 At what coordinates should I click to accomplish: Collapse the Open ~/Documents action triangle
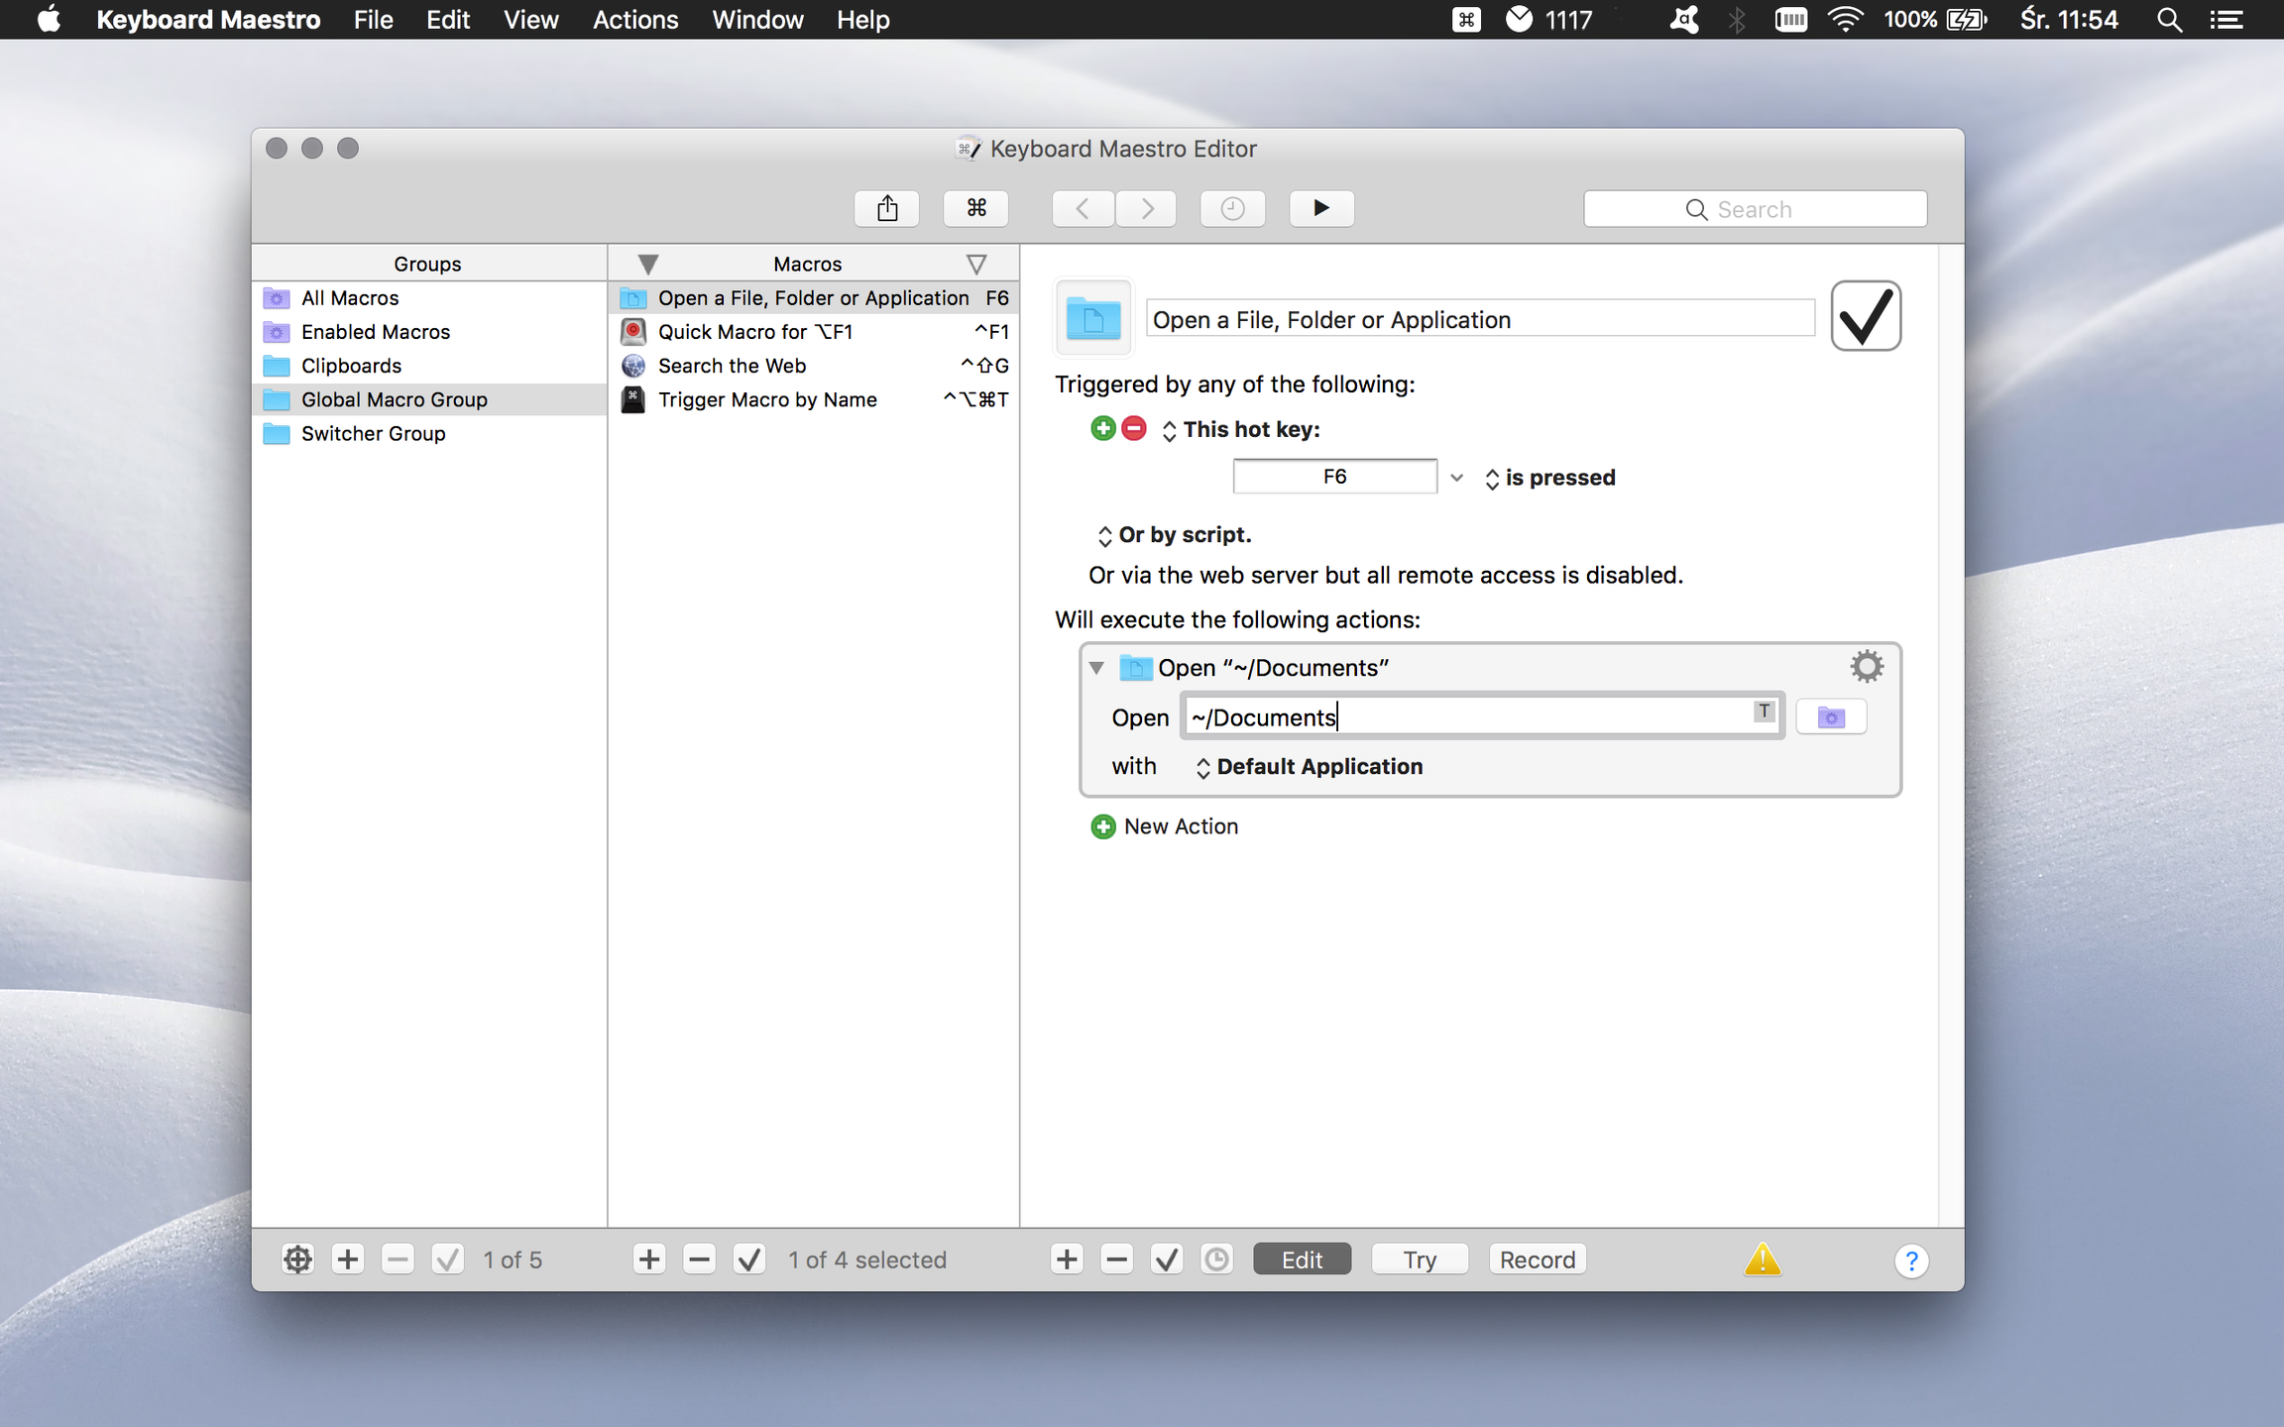(1096, 668)
